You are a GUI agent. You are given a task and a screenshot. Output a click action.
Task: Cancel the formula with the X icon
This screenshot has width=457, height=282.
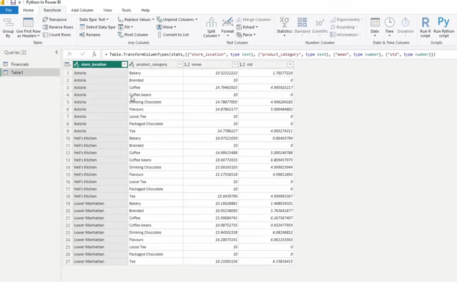point(70,54)
